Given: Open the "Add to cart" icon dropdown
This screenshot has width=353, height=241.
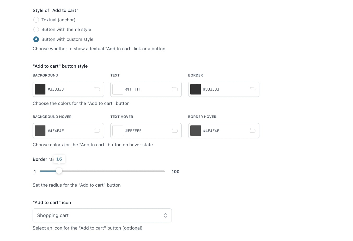Looking at the screenshot, I should (x=102, y=215).
